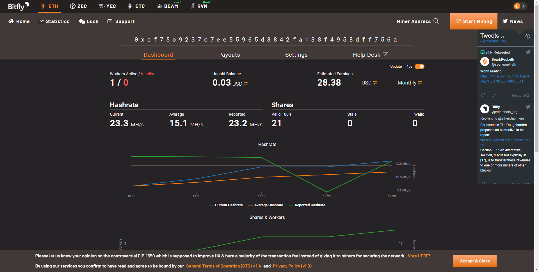Open the timroughgarden.org paper link
This screenshot has width=539, height=272.
[505, 143]
